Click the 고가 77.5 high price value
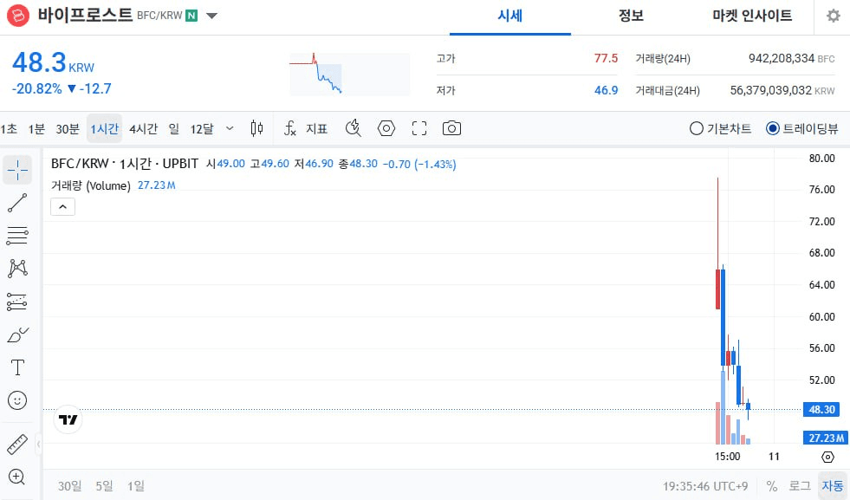 point(606,59)
